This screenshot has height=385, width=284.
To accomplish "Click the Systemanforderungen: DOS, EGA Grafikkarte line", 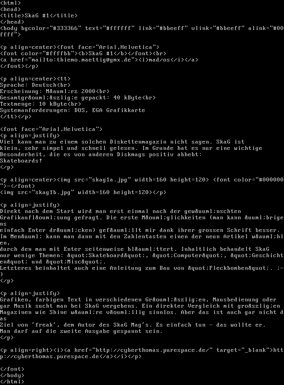I will pyautogui.click(x=73, y=110).
